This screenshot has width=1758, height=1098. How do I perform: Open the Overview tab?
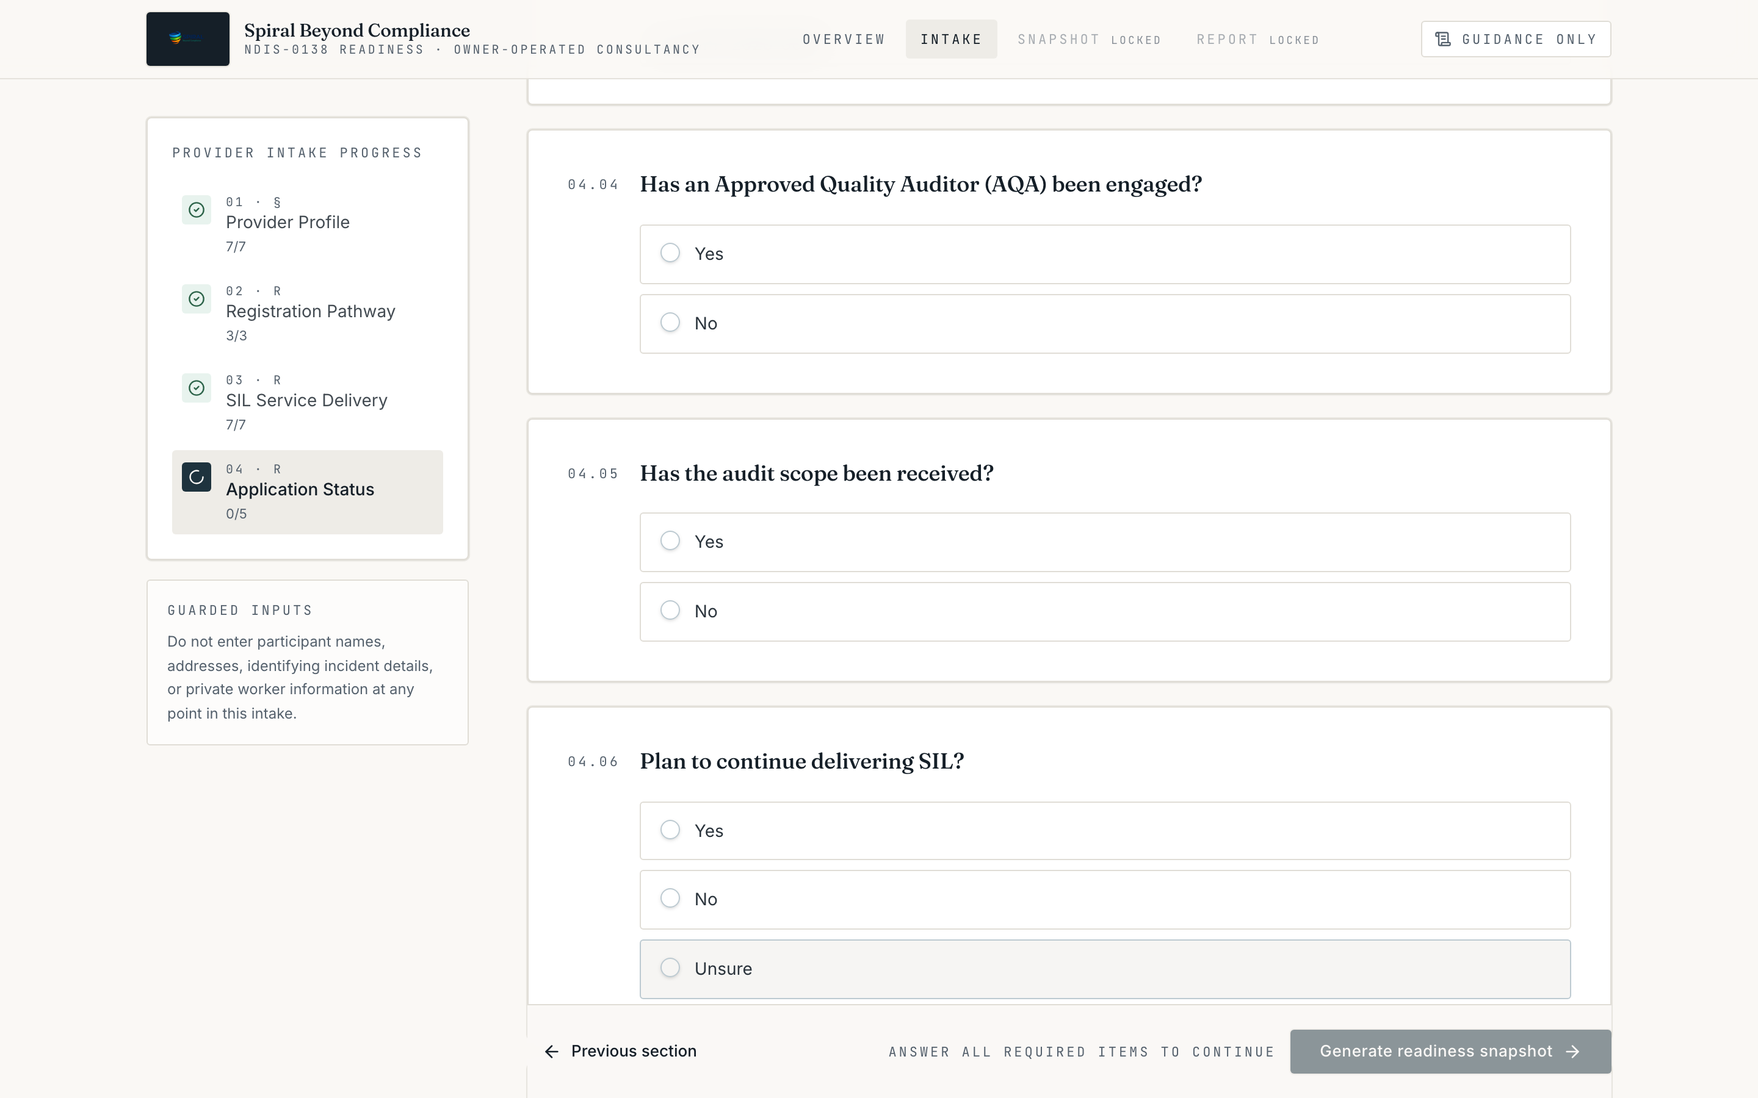(844, 39)
